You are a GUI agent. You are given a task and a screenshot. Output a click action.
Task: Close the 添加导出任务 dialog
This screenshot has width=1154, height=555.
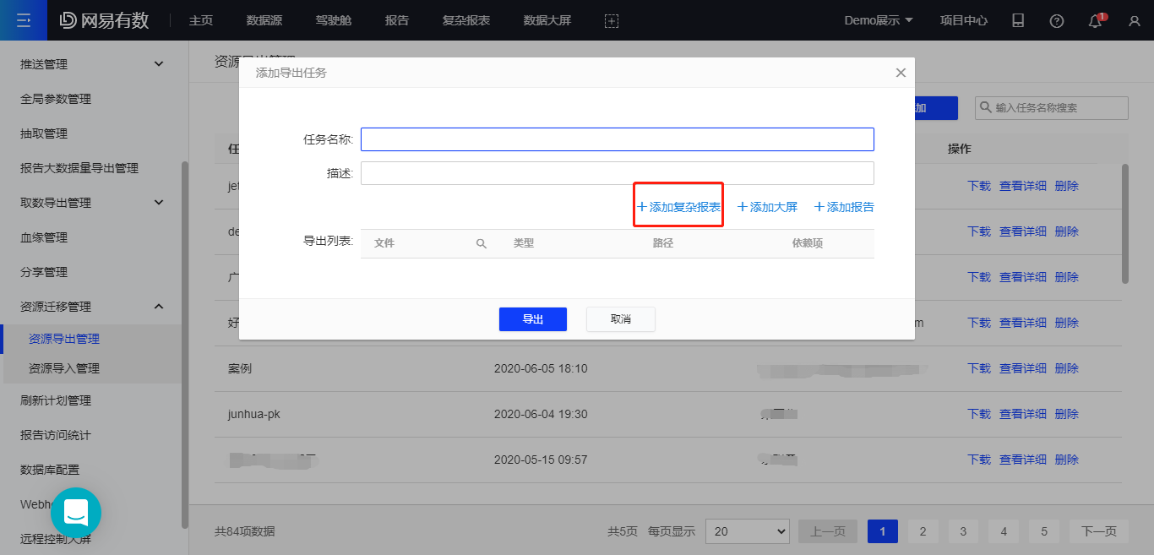(x=901, y=73)
